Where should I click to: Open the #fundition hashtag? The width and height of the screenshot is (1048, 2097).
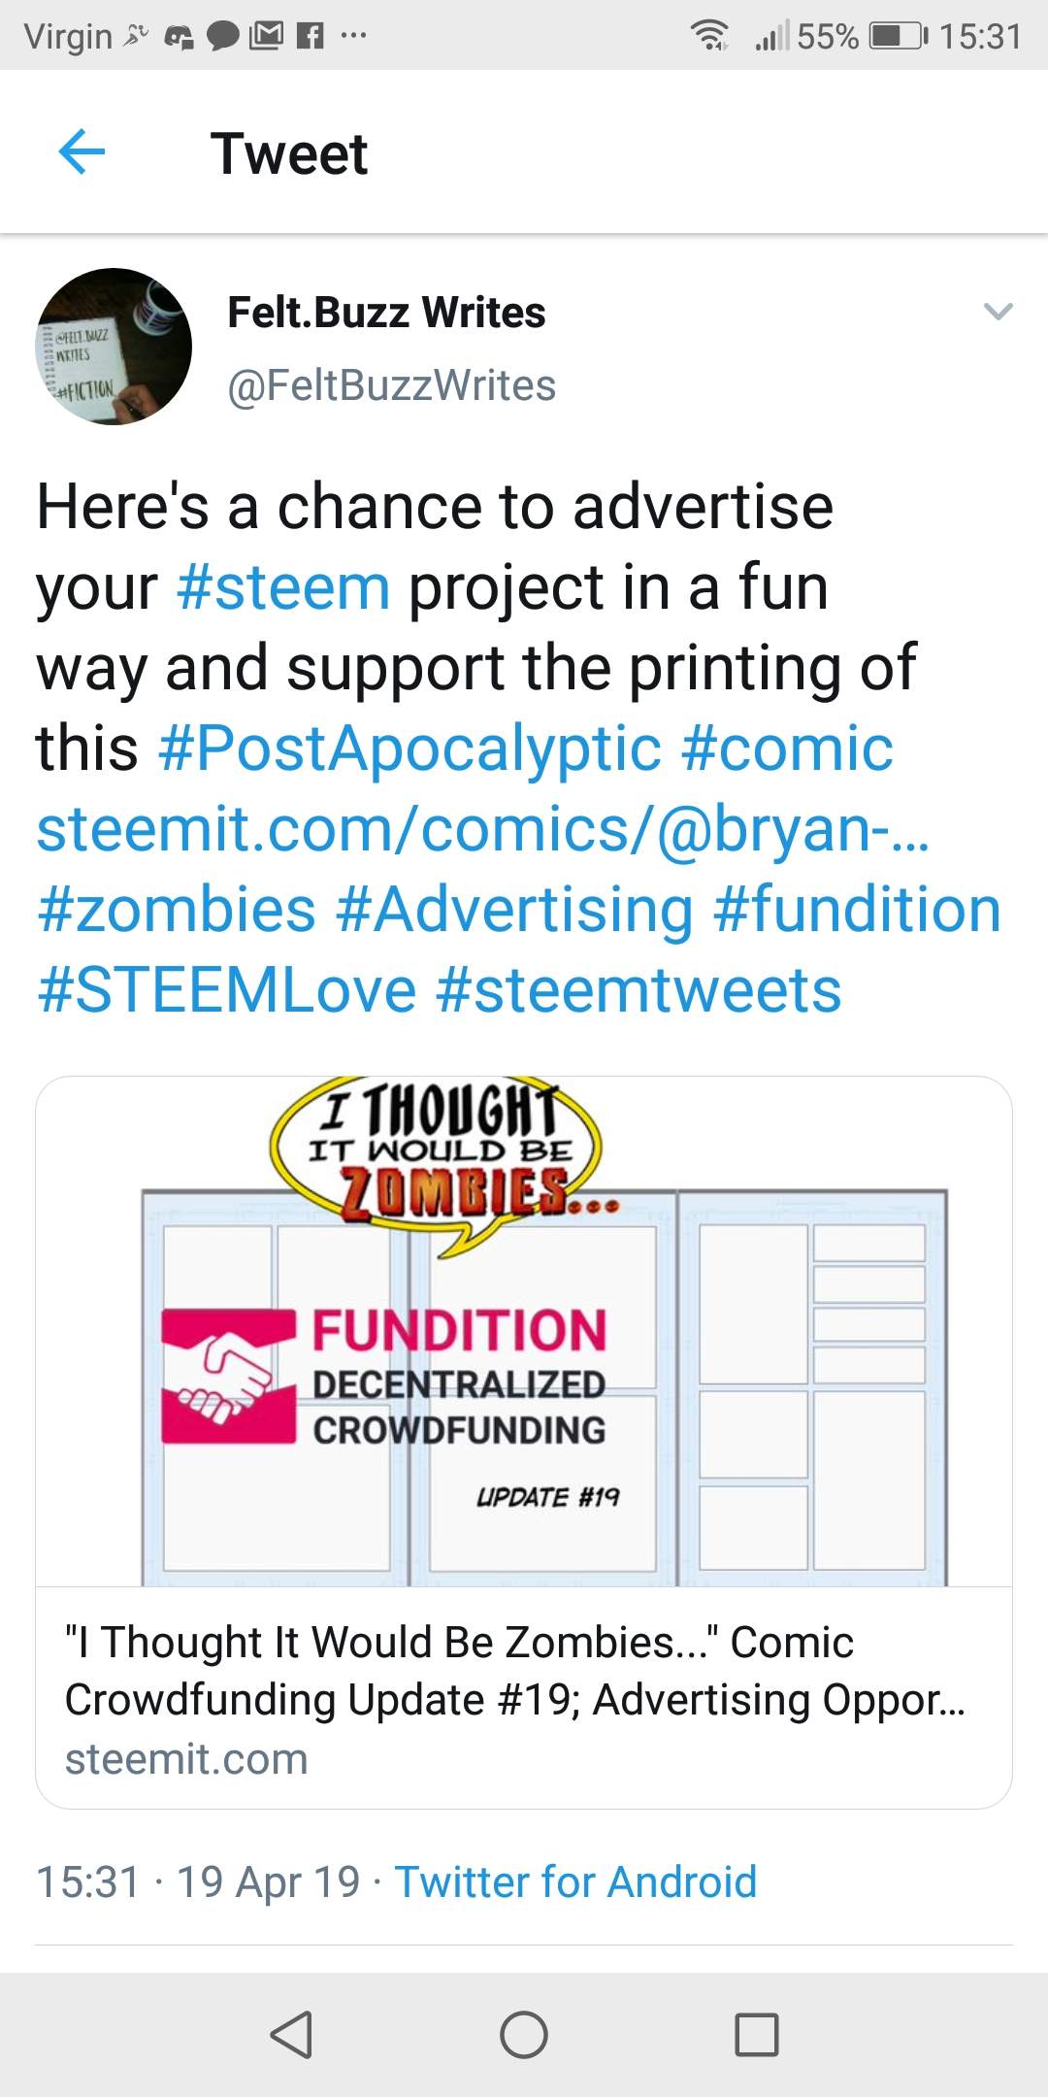point(857,910)
